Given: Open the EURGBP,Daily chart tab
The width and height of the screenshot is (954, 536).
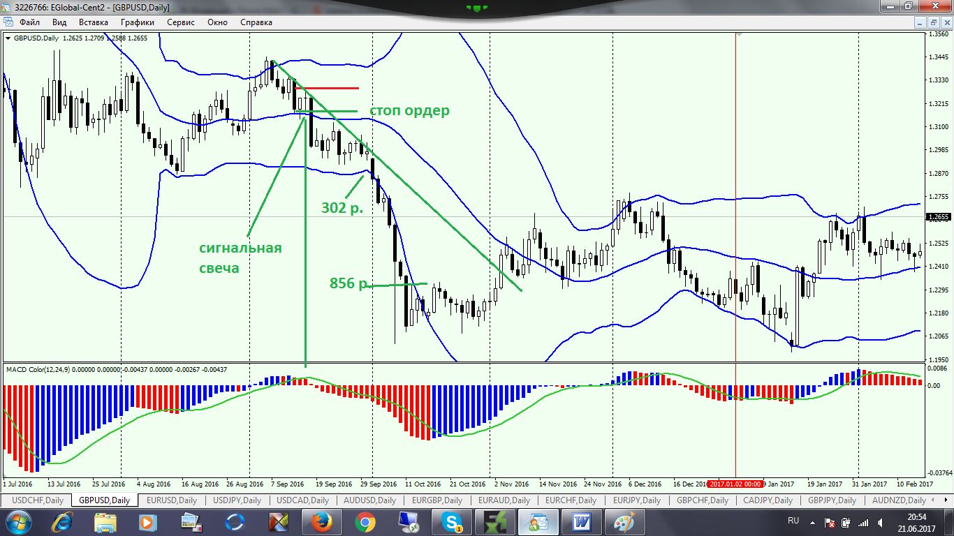Looking at the screenshot, I should (437, 500).
